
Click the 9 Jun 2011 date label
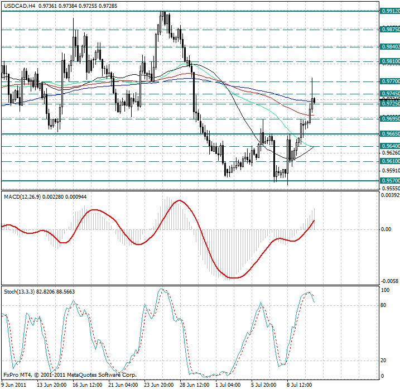pos(15,385)
